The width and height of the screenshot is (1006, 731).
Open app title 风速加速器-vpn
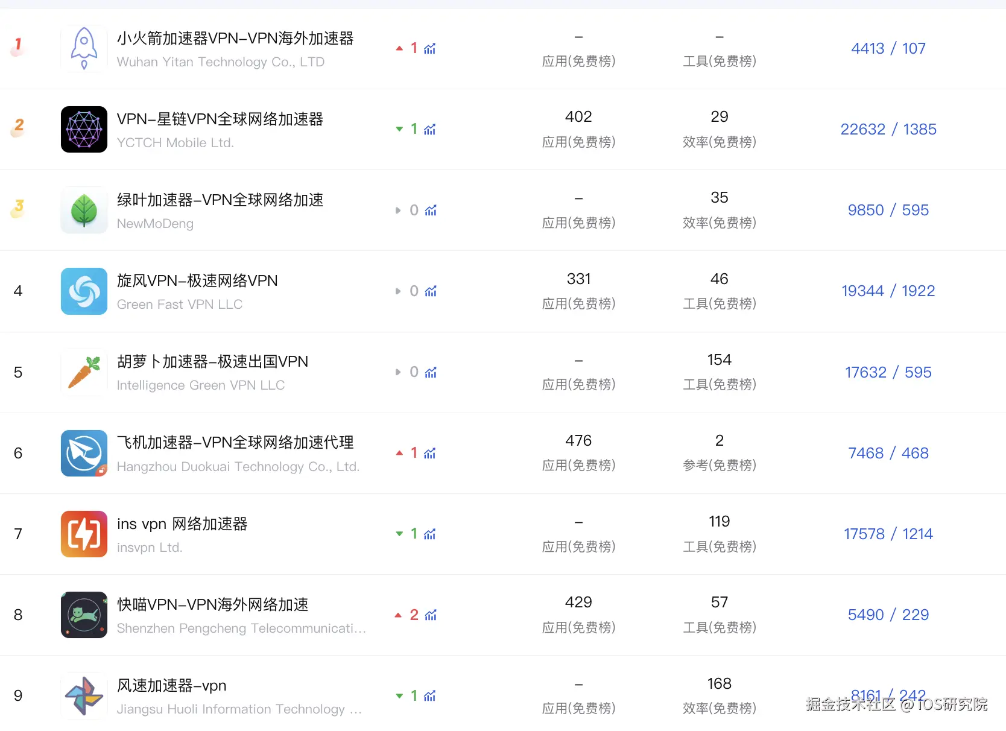(x=171, y=685)
